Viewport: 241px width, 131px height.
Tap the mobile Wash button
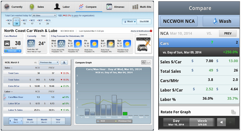tap(221, 21)
